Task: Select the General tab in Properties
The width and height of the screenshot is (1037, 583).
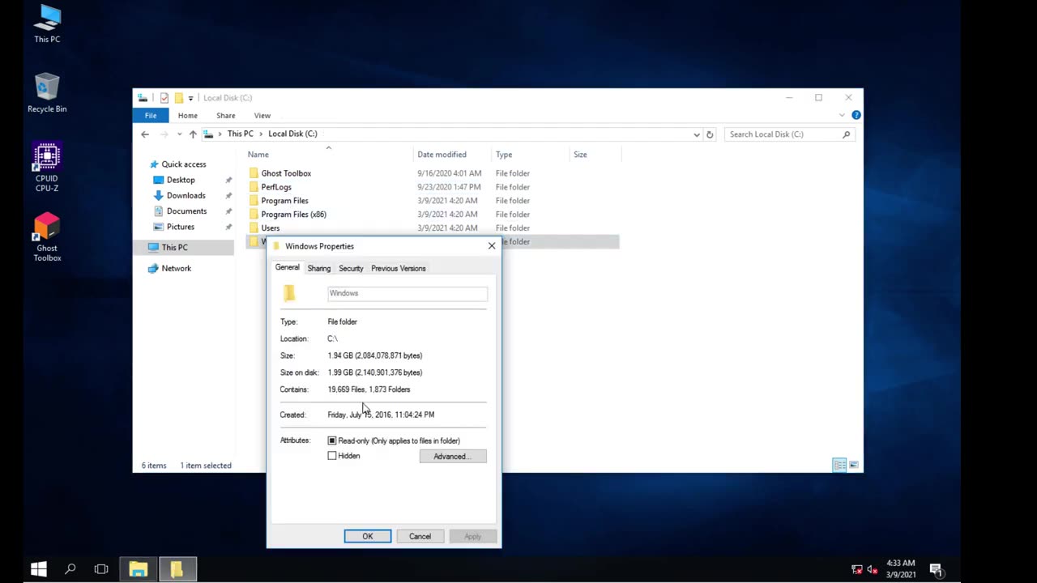Action: [288, 267]
